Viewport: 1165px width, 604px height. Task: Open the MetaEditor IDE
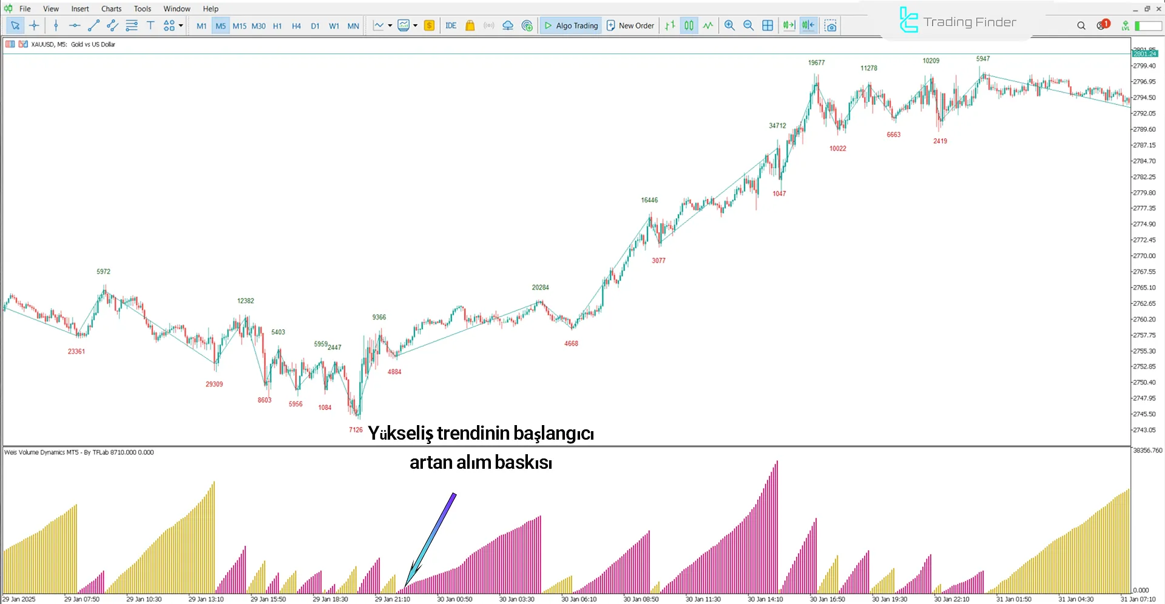click(x=451, y=25)
